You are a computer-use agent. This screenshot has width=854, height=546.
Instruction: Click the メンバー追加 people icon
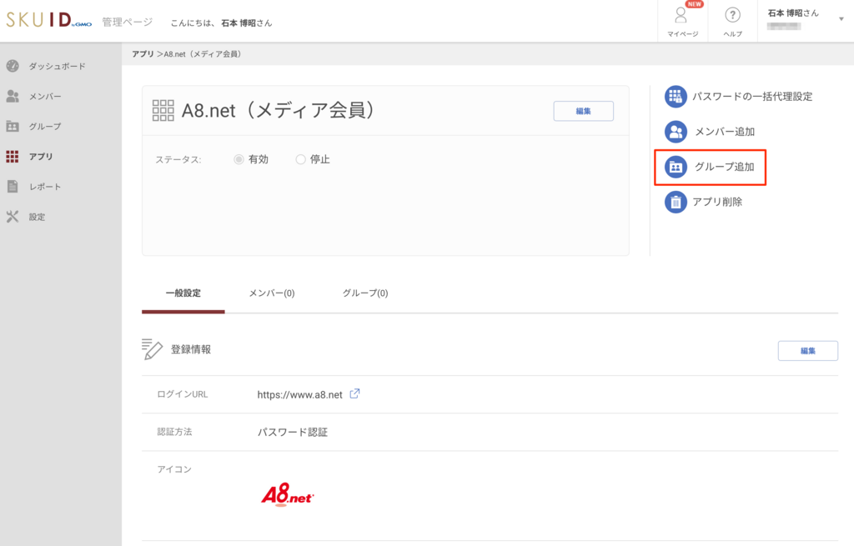coord(676,132)
